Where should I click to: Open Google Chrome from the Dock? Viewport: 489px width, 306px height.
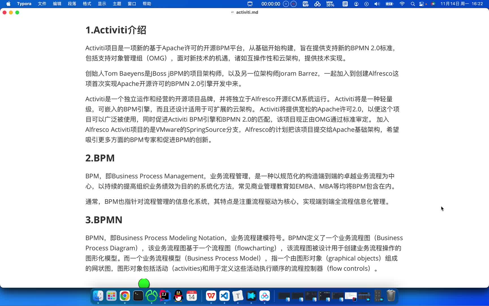(x=125, y=296)
